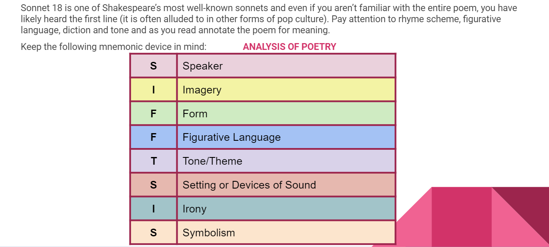Select the 'Imagery' table cell
This screenshot has width=549, height=247.
(x=286, y=90)
